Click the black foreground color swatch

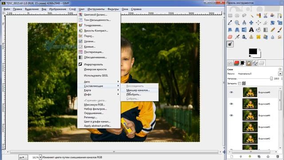[253, 52]
